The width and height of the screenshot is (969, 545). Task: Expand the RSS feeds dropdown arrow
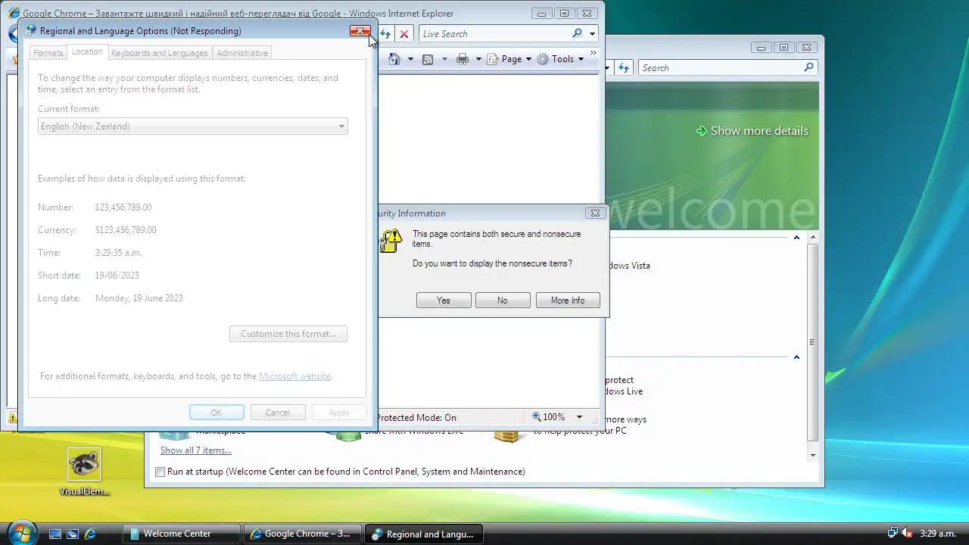coord(444,59)
